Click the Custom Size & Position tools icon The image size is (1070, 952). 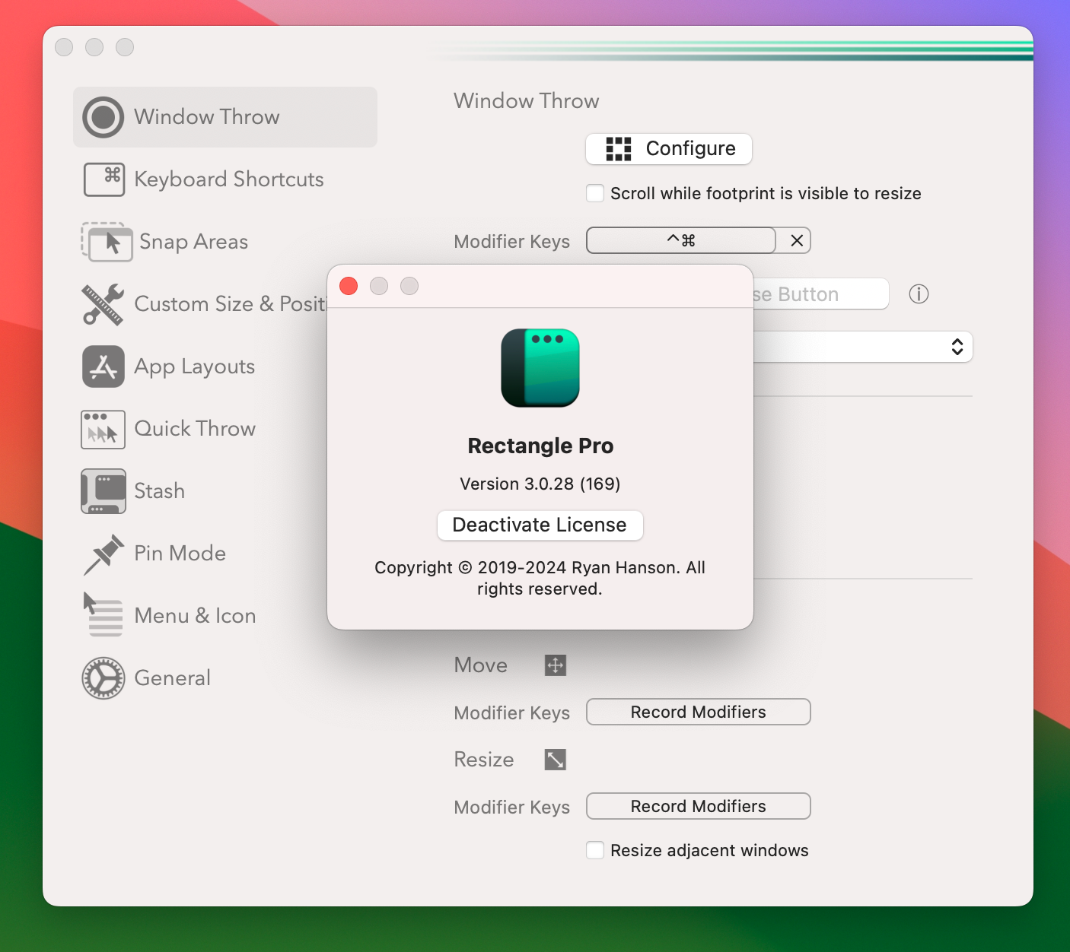[x=102, y=304]
